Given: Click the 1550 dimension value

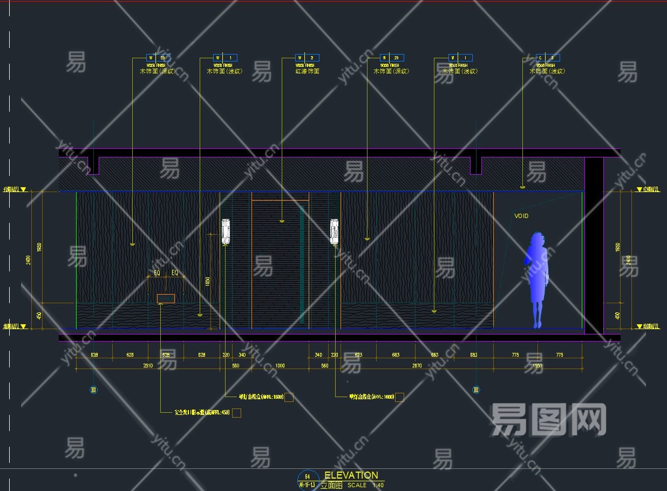Looking at the screenshot, I should [537, 366].
